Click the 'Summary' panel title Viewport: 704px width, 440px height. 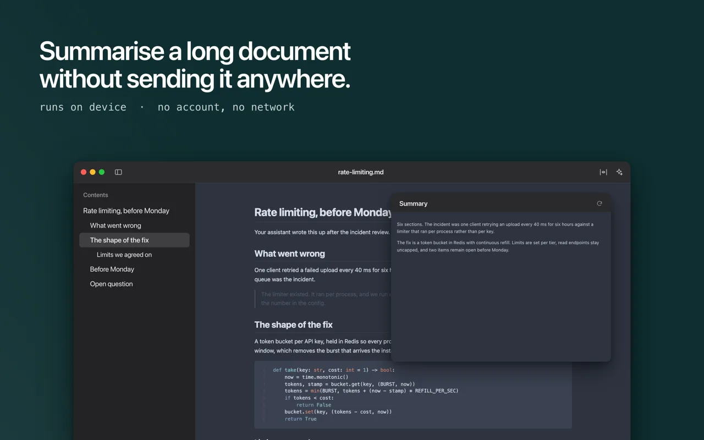point(413,204)
